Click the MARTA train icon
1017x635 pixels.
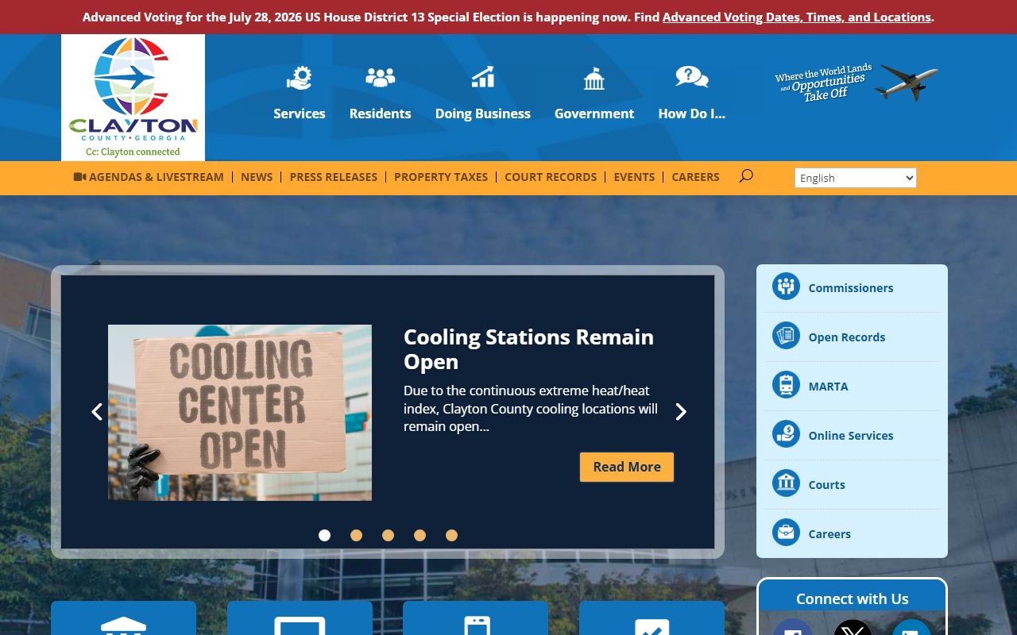pos(786,385)
